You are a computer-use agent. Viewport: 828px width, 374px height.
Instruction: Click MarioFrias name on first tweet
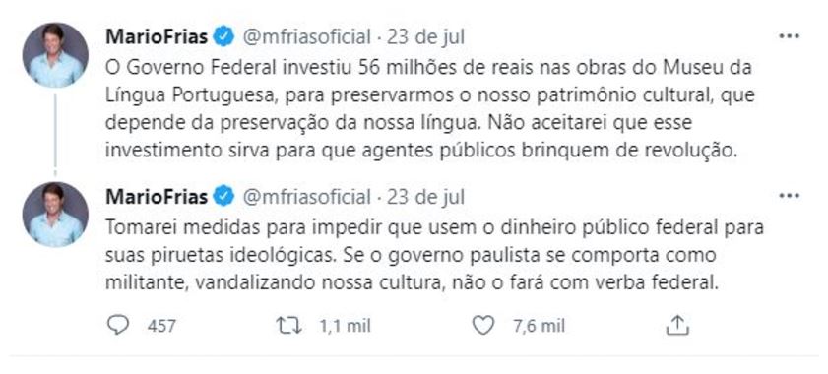click(157, 37)
